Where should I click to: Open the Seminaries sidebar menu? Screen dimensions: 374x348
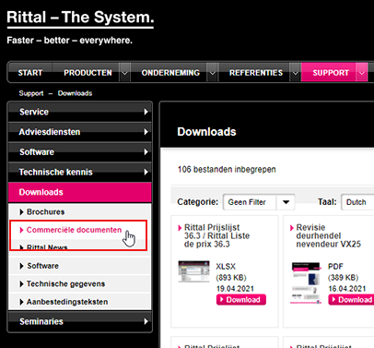[80, 321]
